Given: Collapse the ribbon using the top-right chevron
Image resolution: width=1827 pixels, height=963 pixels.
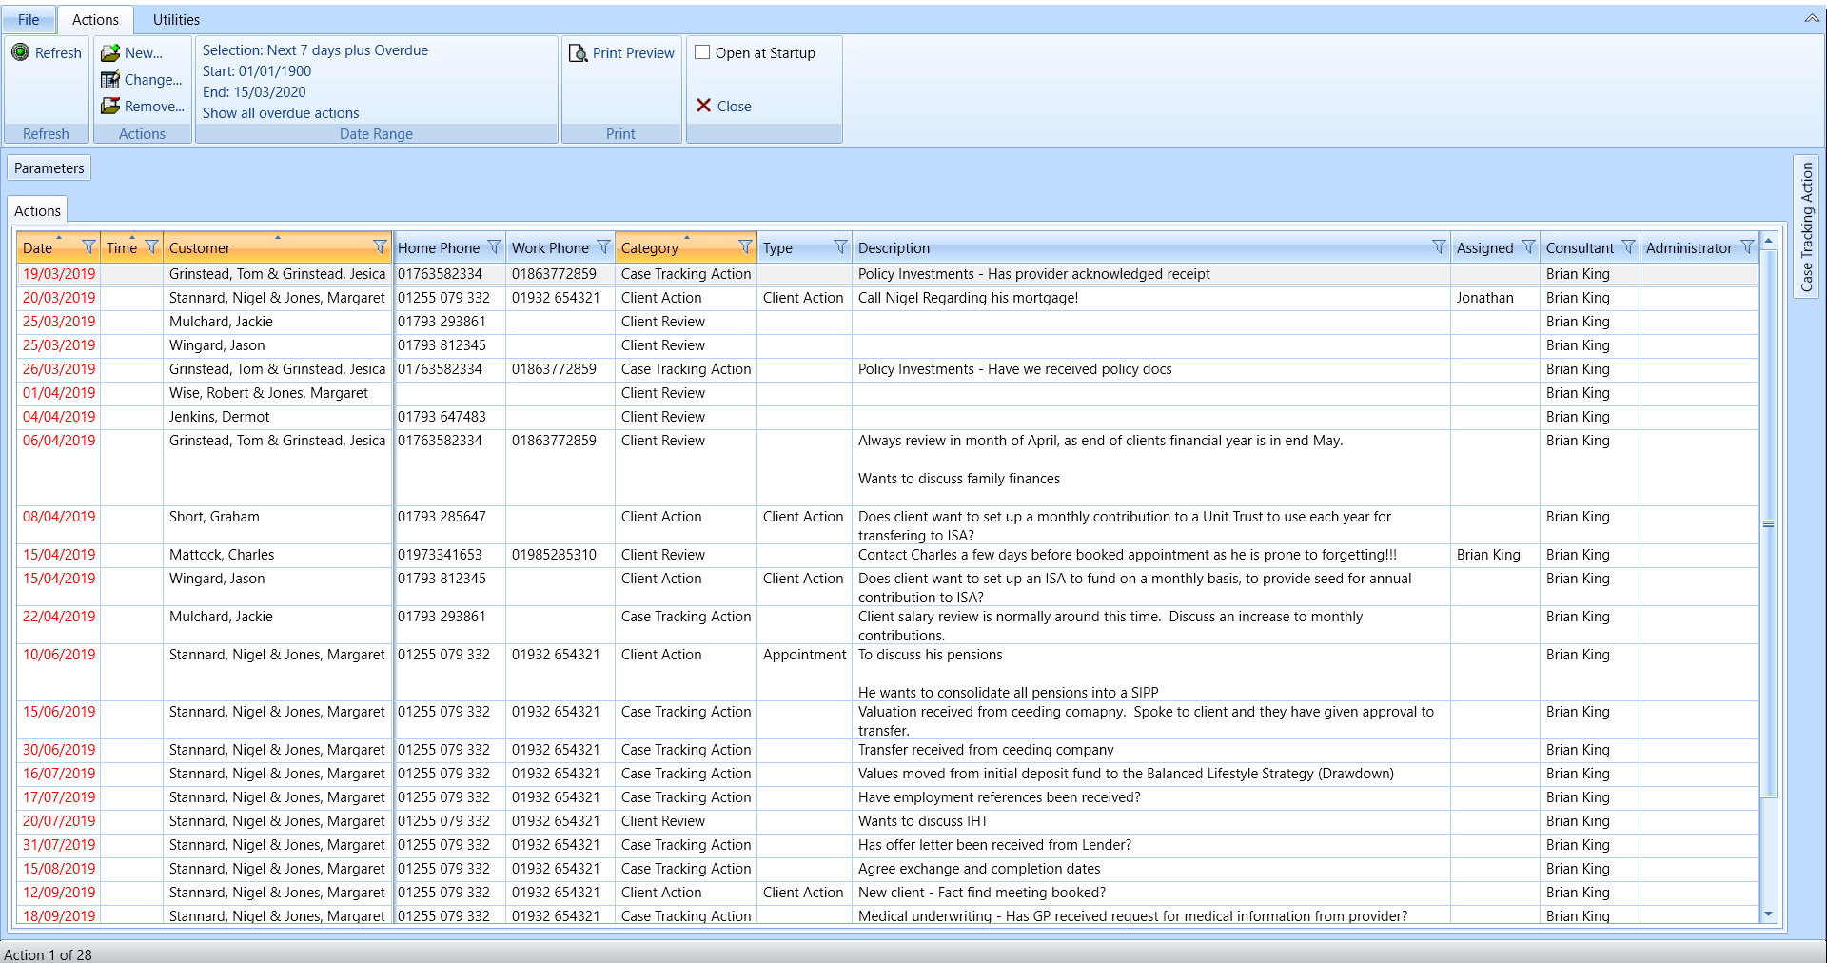Looking at the screenshot, I should pyautogui.click(x=1811, y=18).
